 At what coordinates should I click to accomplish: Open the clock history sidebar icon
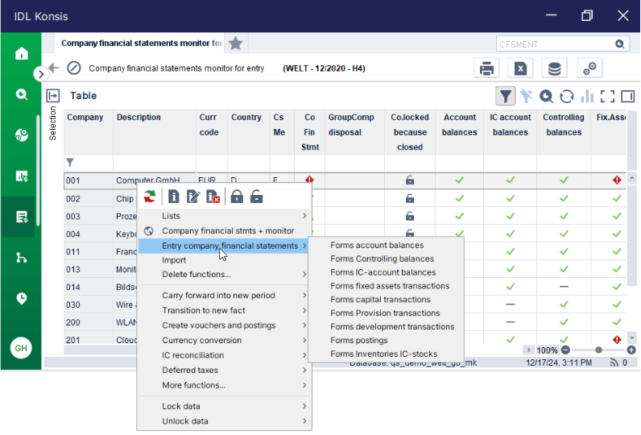pos(21,298)
